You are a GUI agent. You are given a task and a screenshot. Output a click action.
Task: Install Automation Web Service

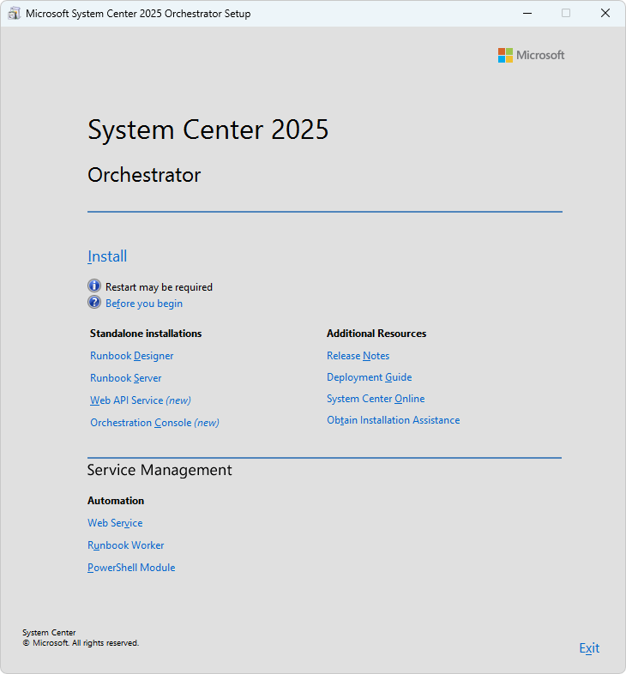pyautogui.click(x=115, y=523)
